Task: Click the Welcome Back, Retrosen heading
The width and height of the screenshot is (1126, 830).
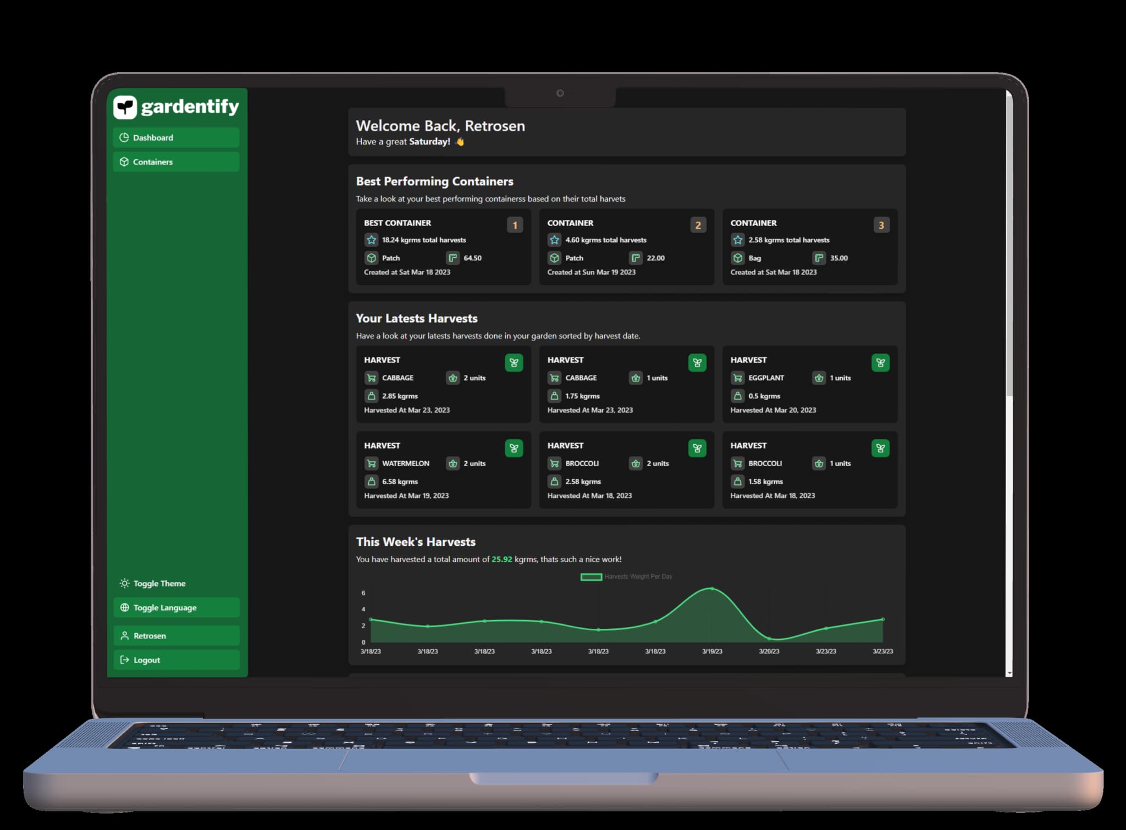Action: (440, 126)
